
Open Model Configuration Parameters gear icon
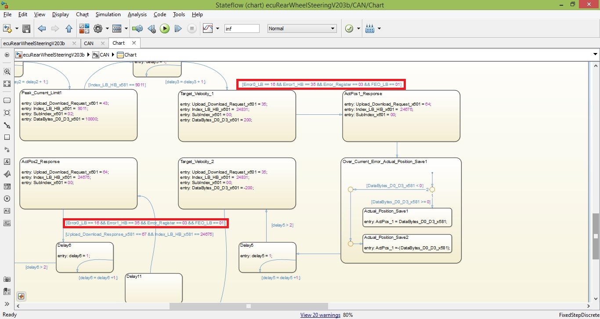click(98, 28)
